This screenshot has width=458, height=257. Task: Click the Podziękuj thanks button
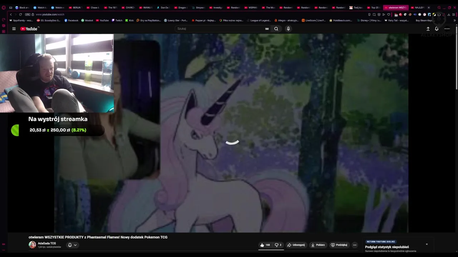(x=339, y=245)
